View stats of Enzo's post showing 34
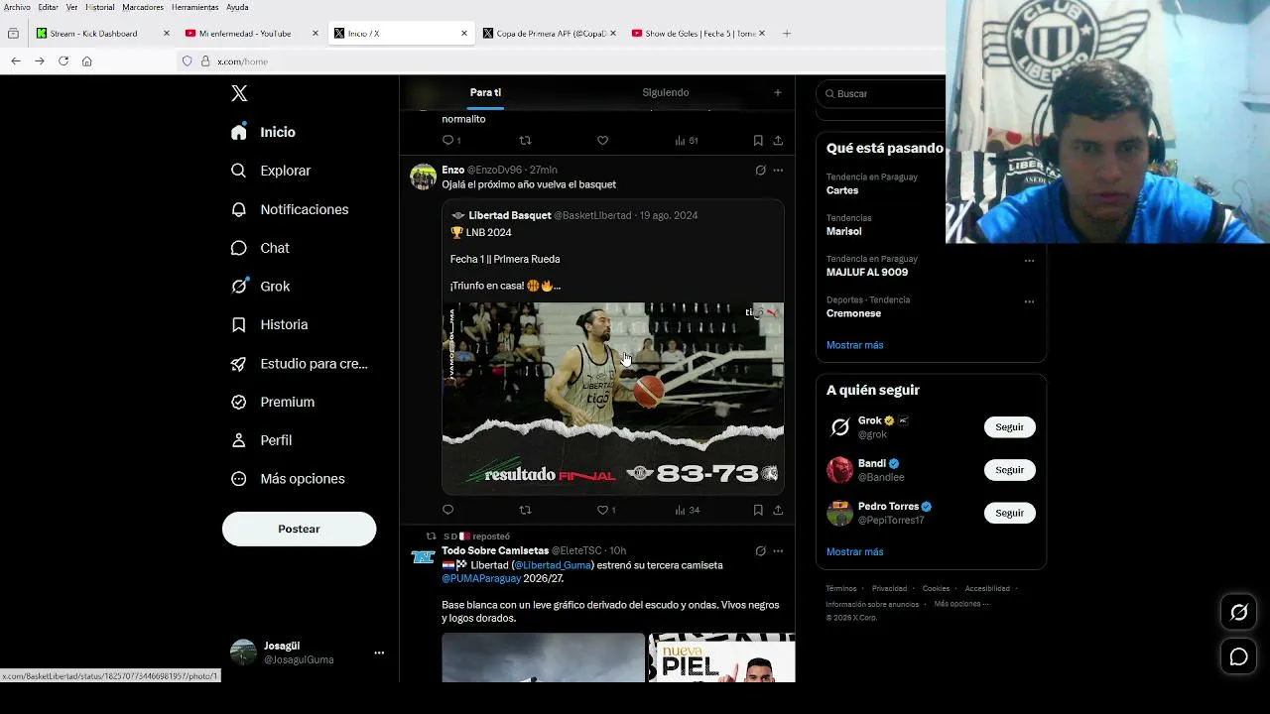1270x714 pixels. tap(687, 510)
